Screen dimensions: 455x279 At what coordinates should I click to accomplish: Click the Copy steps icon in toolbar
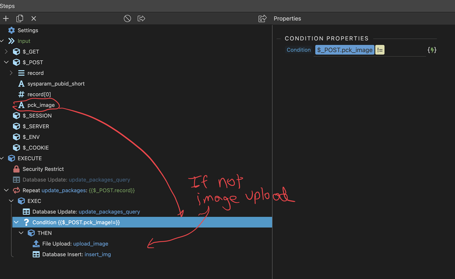pyautogui.click(x=19, y=18)
